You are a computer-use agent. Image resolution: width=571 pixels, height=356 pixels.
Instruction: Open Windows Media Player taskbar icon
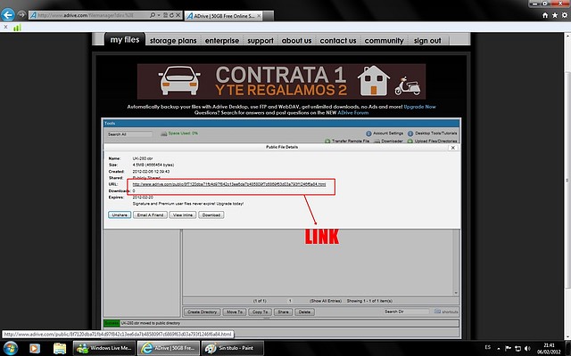(35, 348)
